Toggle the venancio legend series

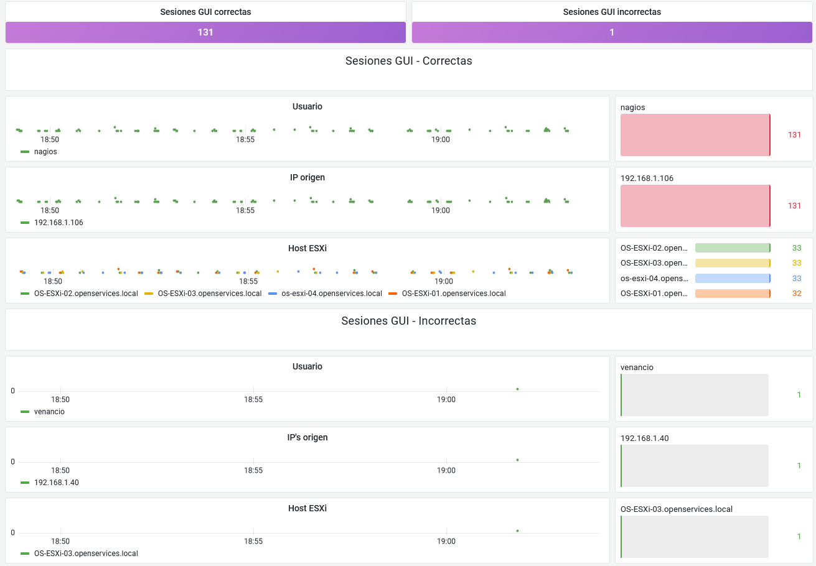tap(49, 411)
